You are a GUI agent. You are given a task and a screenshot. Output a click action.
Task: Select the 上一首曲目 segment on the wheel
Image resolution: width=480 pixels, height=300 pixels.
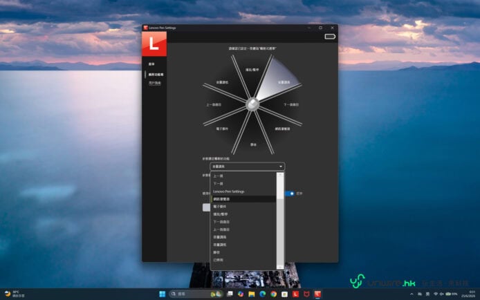pos(214,104)
